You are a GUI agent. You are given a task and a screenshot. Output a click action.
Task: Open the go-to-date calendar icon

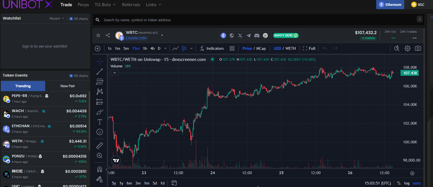[x=174, y=183]
